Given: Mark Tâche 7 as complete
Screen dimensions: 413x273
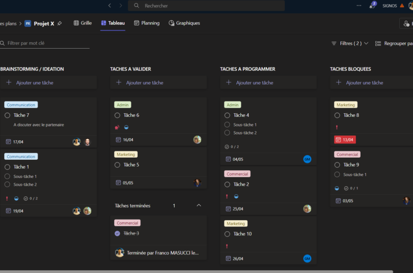Looking at the screenshot, I should coord(7,115).
